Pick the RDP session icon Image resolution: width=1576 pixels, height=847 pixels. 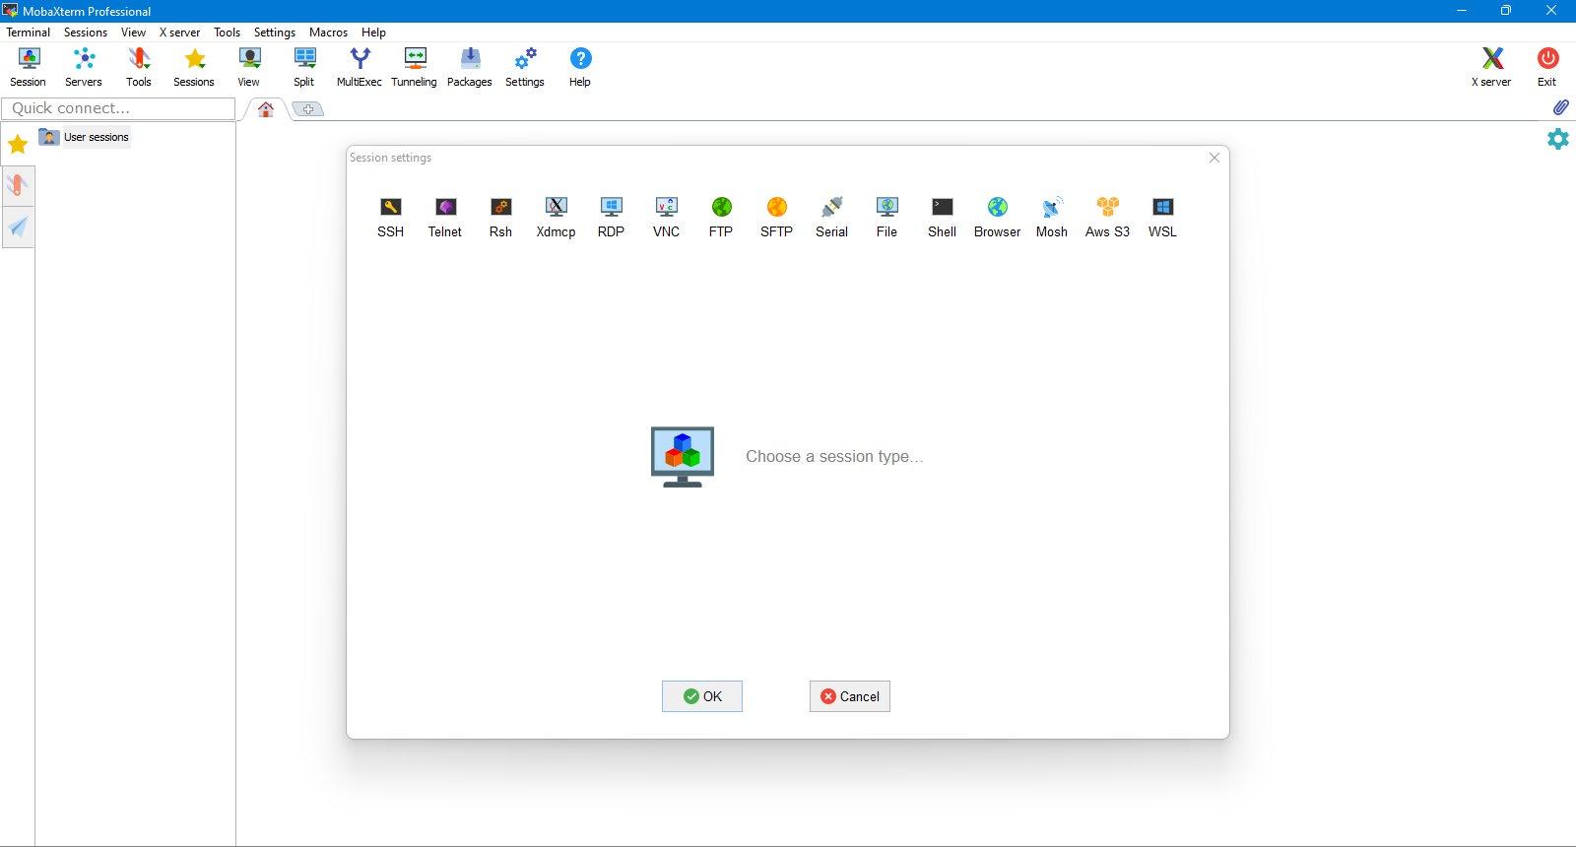click(611, 217)
